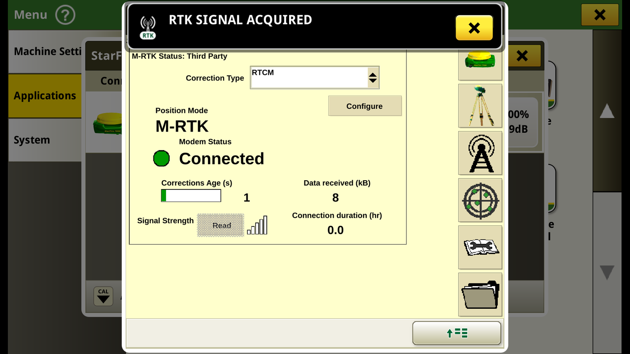This screenshot has width=630, height=354.
Task: Click the Corrections Age progress bar
Action: tap(191, 196)
